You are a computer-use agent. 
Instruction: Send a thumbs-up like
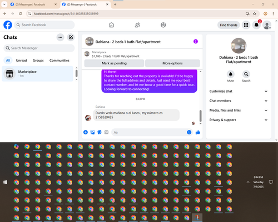pyautogui.click(x=198, y=132)
